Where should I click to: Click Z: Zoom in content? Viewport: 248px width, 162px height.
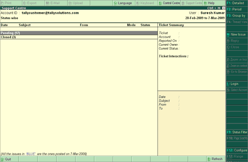(x=237, y=66)
